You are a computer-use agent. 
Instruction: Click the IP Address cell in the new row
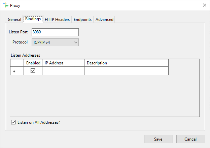63,71
